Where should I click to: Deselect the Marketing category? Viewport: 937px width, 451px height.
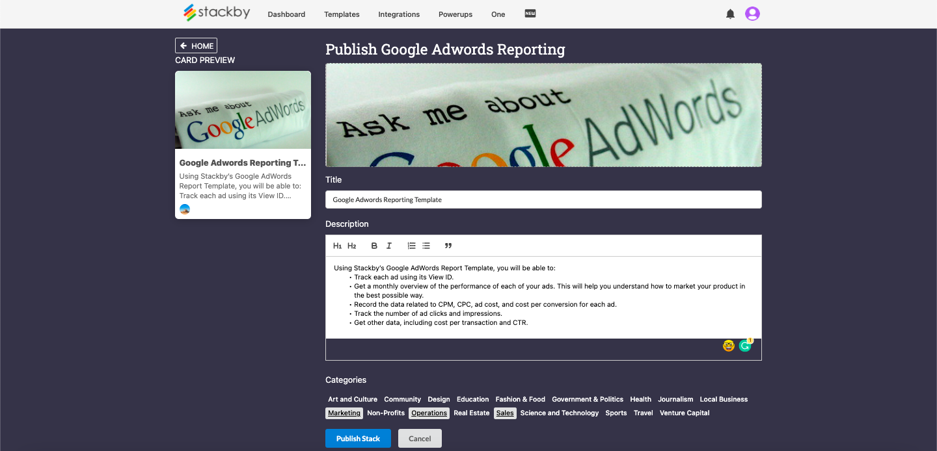click(x=344, y=413)
